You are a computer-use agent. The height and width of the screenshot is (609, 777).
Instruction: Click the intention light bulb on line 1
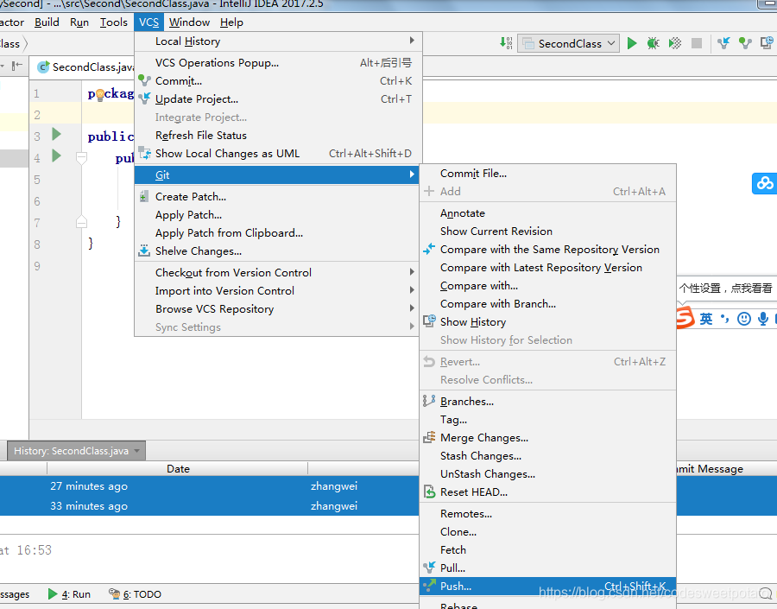tap(100, 94)
